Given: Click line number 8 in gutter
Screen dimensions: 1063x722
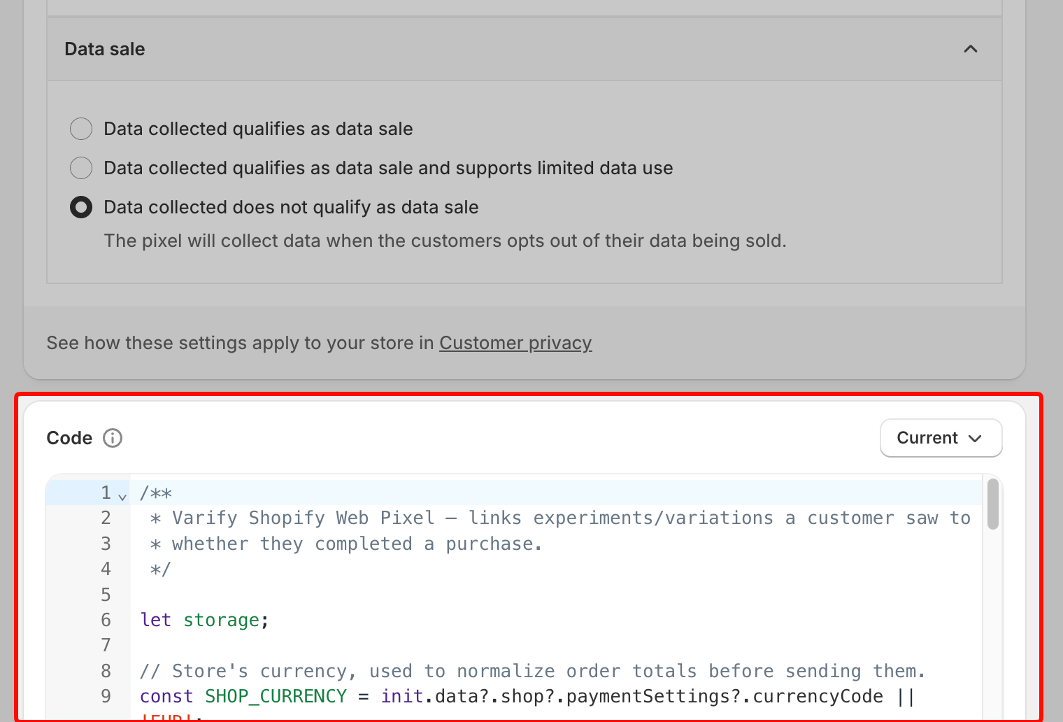Looking at the screenshot, I should tap(106, 671).
